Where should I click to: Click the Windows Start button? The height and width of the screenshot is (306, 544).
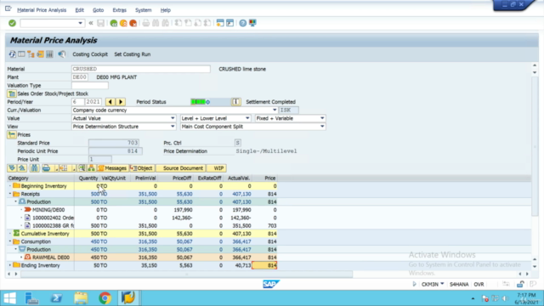[x=9, y=298]
